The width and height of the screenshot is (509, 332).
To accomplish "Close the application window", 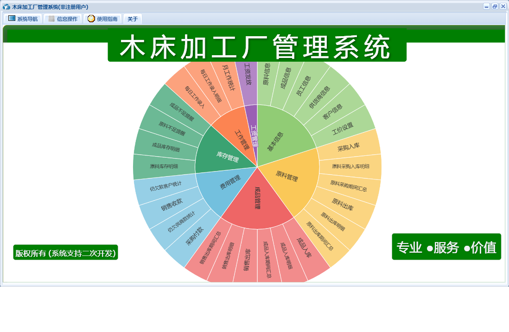I will click(503, 6).
